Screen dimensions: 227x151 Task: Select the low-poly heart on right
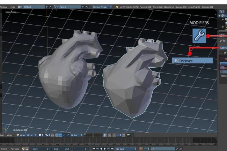133,81
